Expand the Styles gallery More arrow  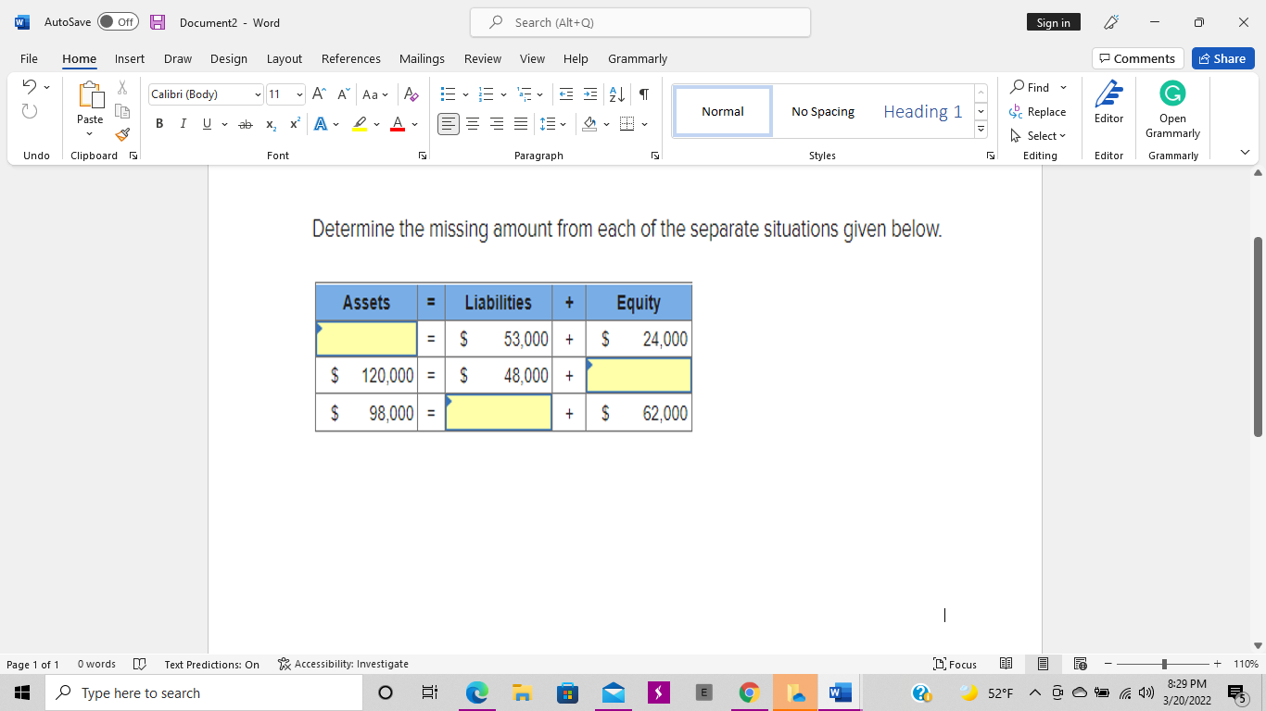coord(981,130)
